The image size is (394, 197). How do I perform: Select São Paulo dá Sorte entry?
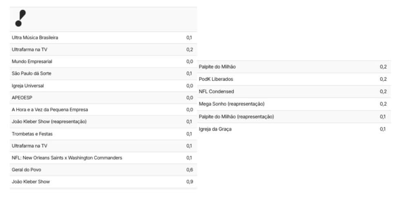[103, 74]
